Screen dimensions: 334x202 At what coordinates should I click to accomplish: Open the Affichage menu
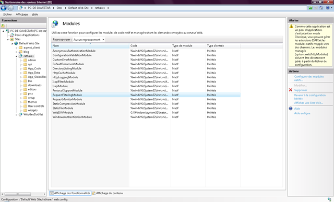pos(22,14)
